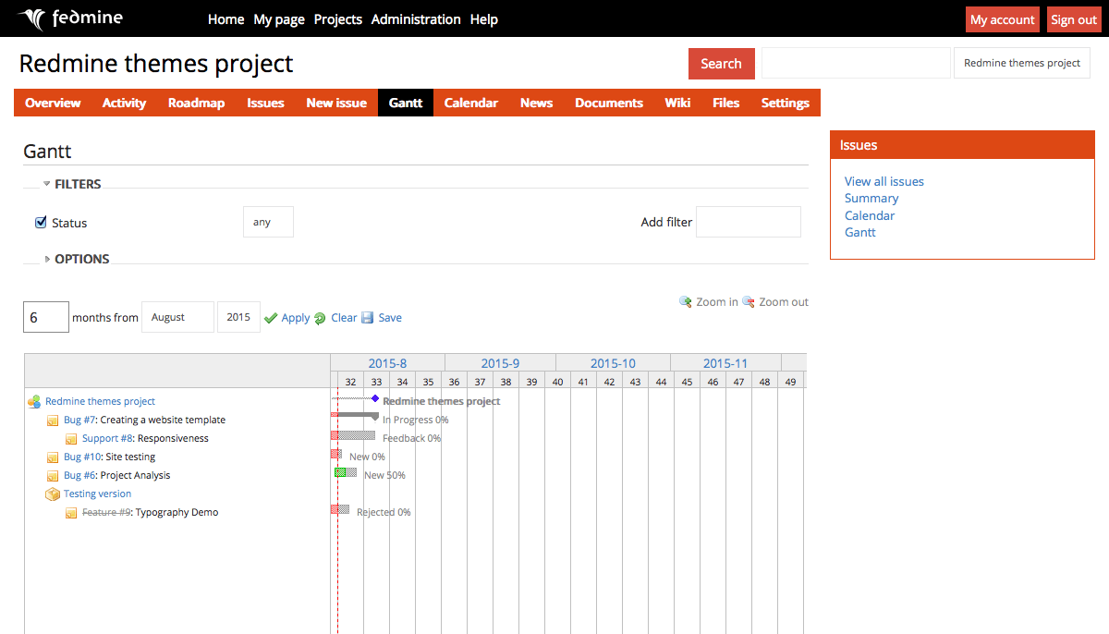This screenshot has width=1109, height=634.
Task: Open the Bug #6 issue link
Action: point(80,475)
